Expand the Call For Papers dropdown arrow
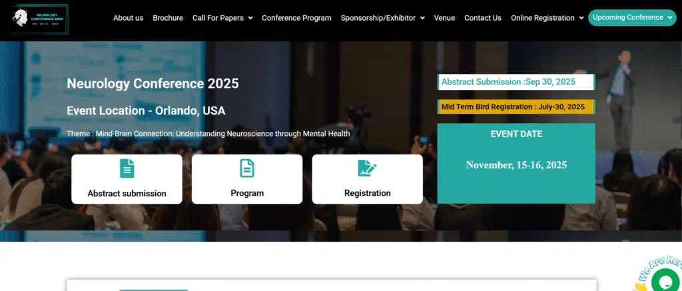The image size is (682, 291). [x=250, y=18]
